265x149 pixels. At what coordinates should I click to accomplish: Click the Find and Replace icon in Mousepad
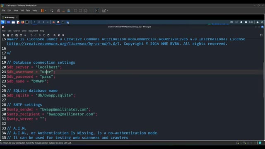[59, 35]
